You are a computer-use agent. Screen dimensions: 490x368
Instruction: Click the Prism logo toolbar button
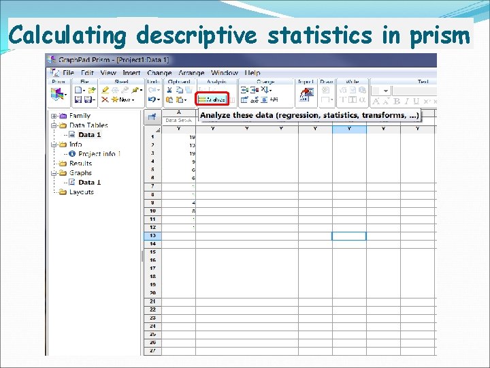(57, 94)
